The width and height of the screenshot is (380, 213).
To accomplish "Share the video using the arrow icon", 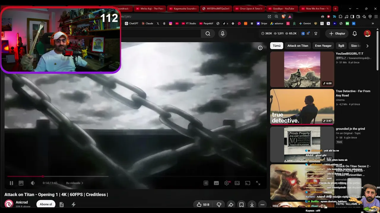I will pos(231,204).
